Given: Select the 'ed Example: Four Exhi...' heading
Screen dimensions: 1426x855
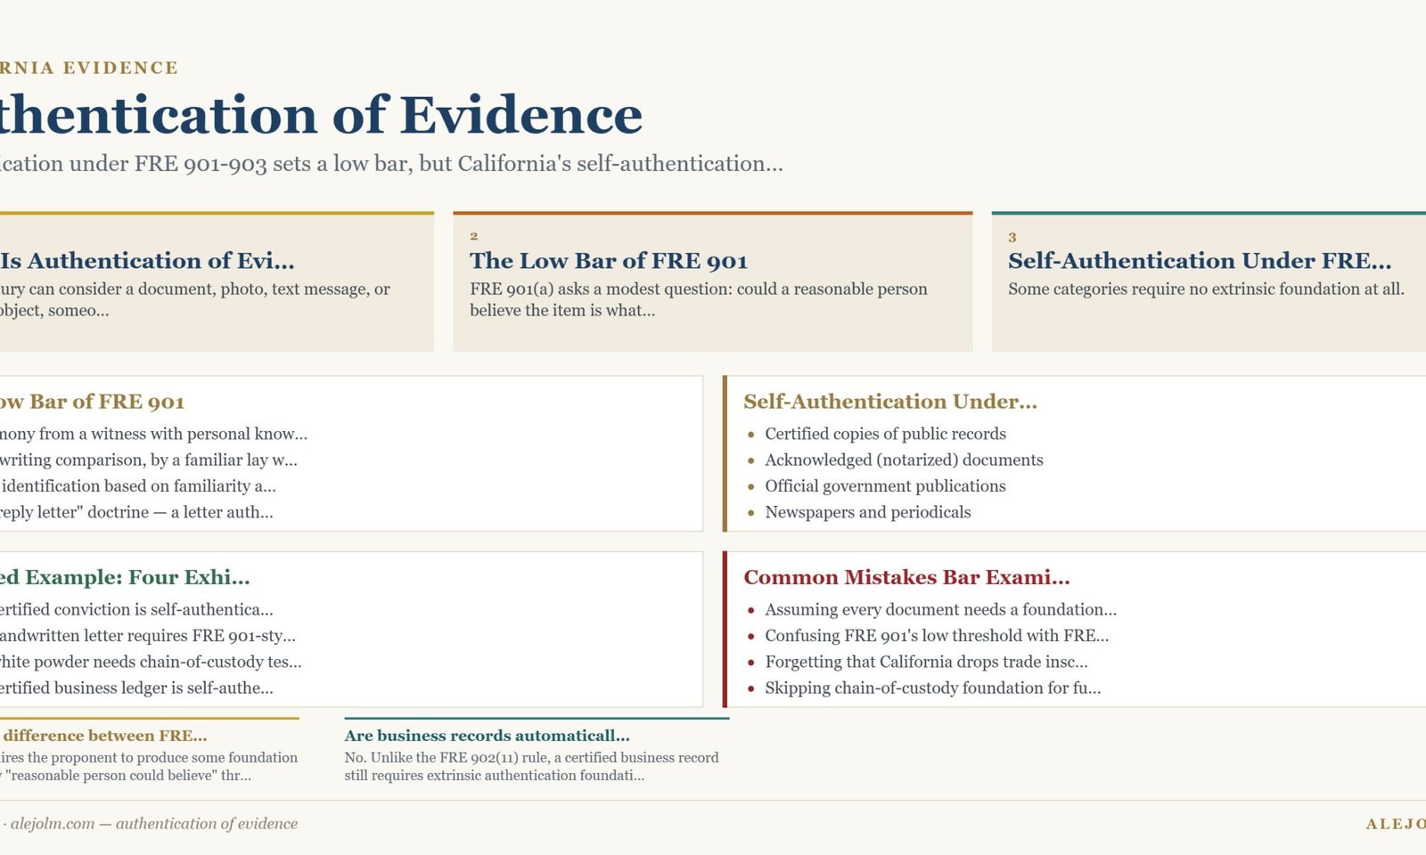Looking at the screenshot, I should [125, 577].
